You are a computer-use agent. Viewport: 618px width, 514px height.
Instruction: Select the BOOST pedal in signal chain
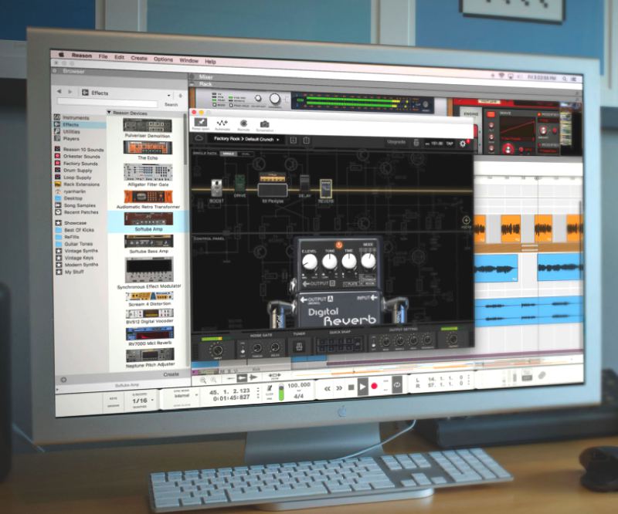coord(216,188)
